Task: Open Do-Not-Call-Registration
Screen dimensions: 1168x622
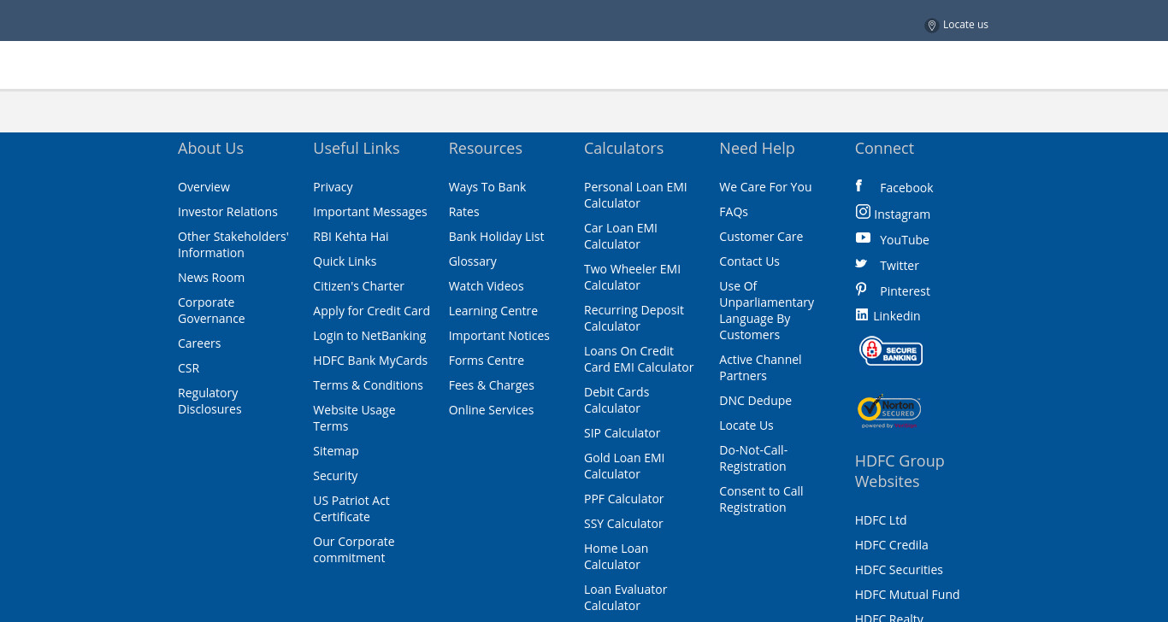Action: tap(753, 458)
